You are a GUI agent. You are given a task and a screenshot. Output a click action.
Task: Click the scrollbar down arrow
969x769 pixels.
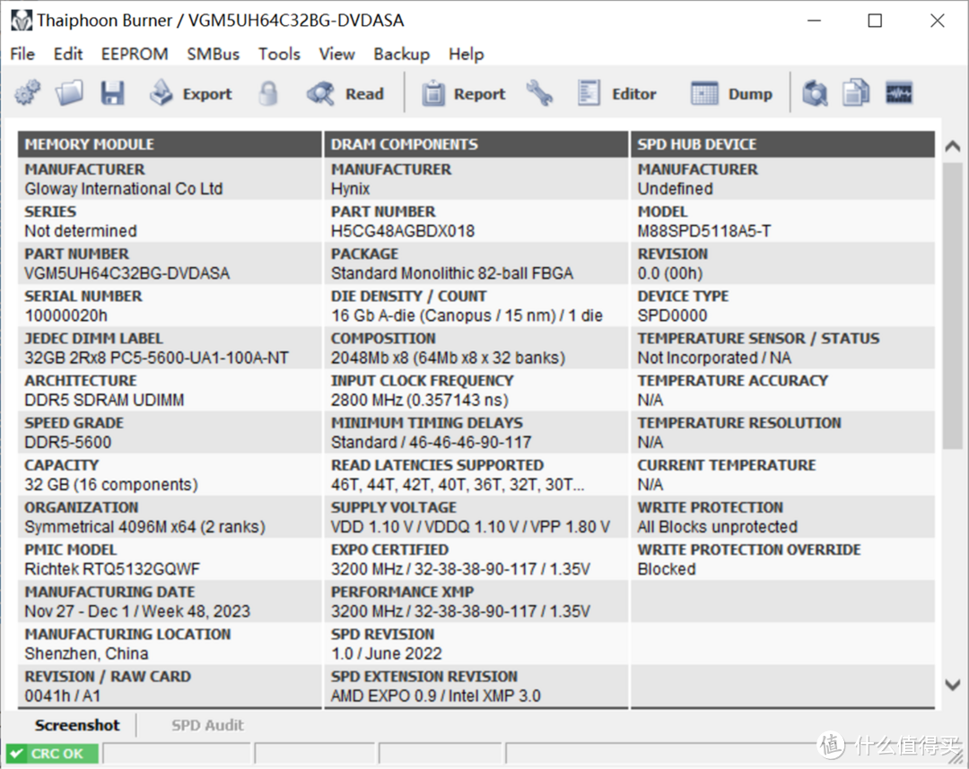(952, 685)
